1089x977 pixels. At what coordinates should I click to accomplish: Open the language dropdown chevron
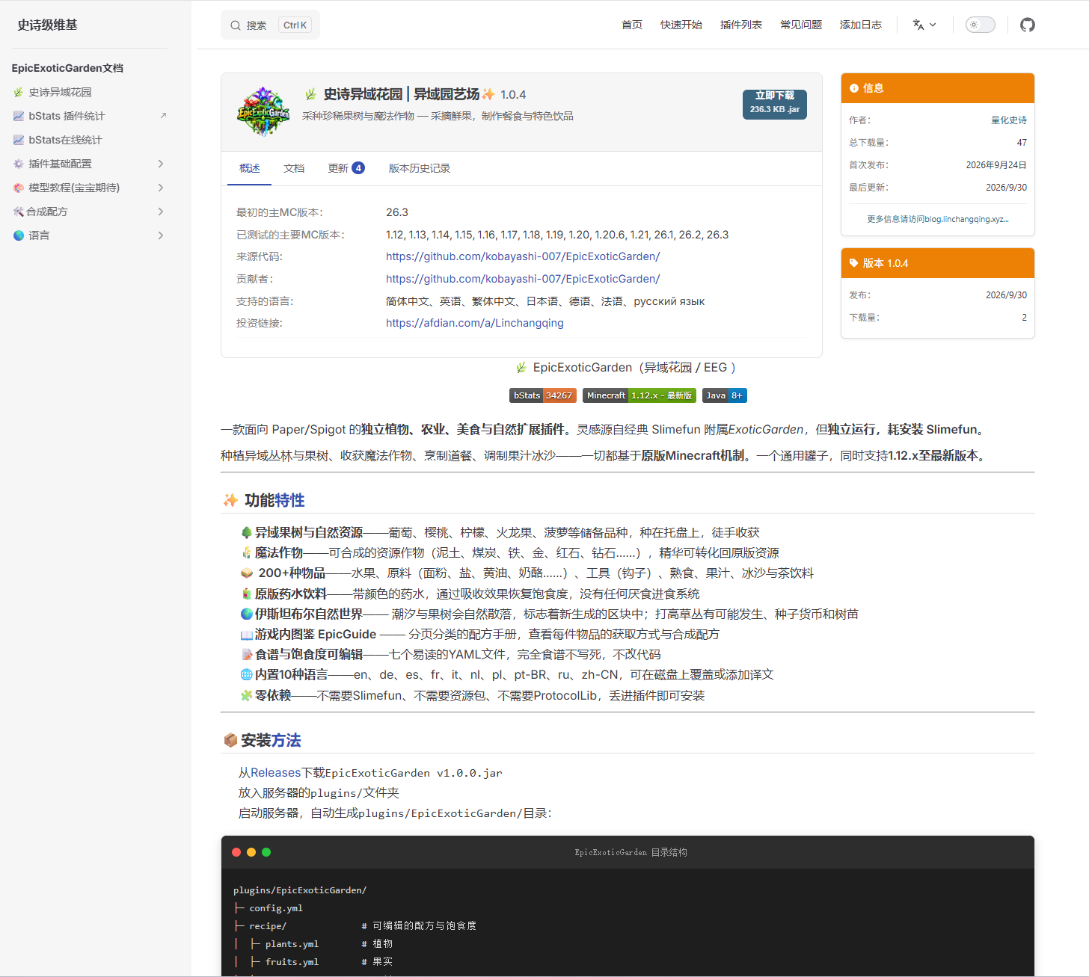pos(933,25)
